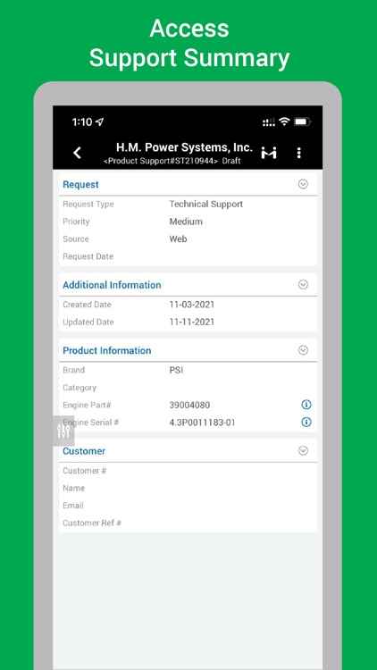Screen dimensions: 377x670
Task: Tap the Email field label
Action: (73, 506)
